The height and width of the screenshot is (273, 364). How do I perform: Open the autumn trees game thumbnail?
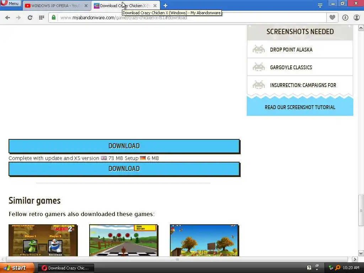[x=204, y=240]
